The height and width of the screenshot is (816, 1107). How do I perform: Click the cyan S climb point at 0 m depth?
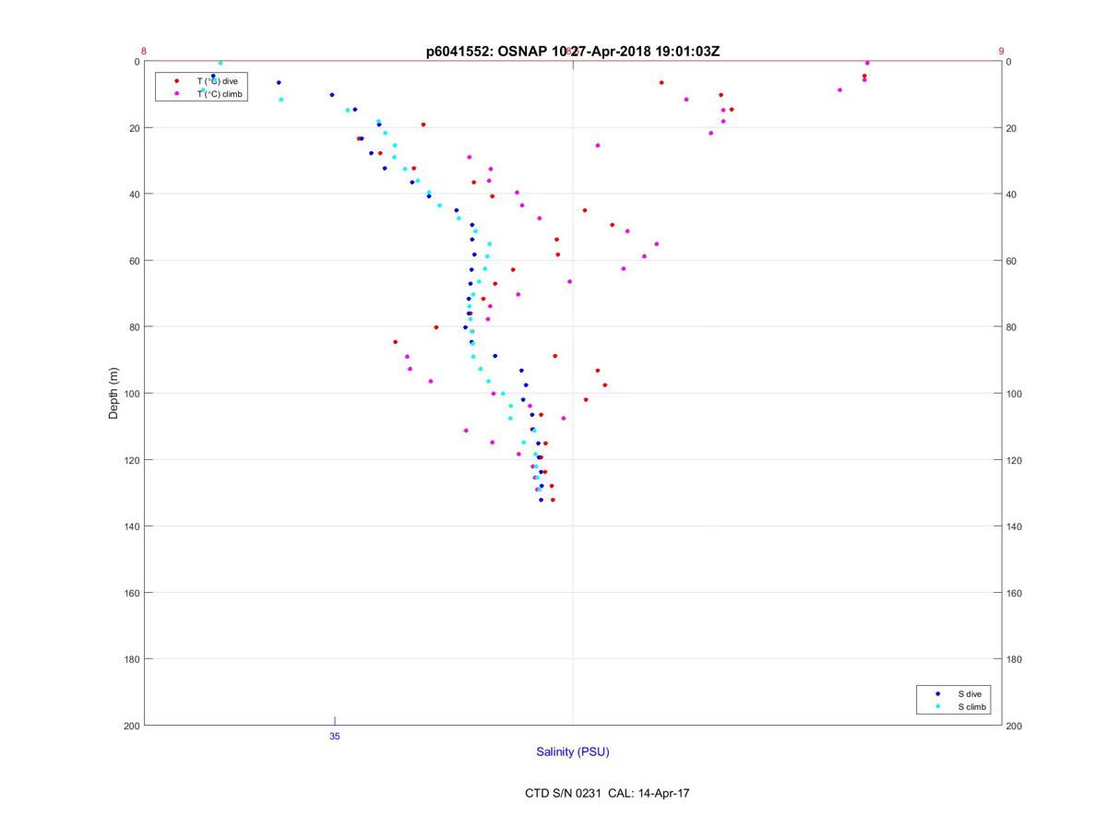coord(220,63)
